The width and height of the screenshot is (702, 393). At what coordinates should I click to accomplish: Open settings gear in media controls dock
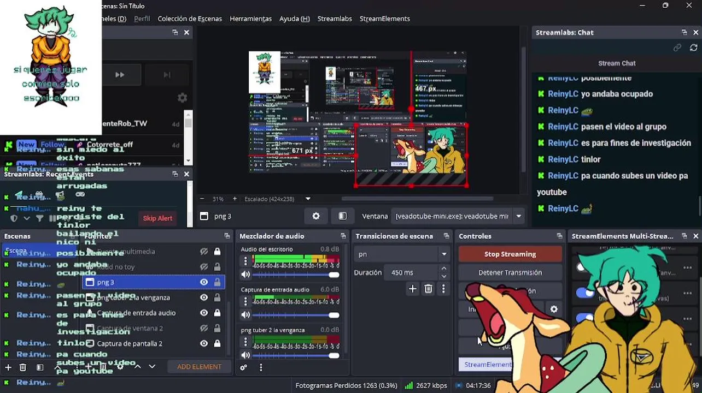182,98
